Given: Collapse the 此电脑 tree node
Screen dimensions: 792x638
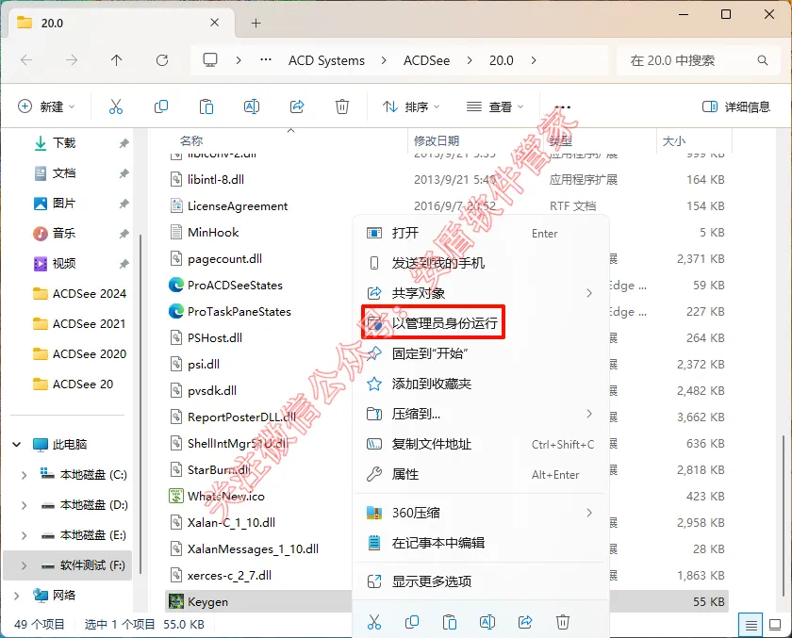Looking at the screenshot, I should 17,445.
